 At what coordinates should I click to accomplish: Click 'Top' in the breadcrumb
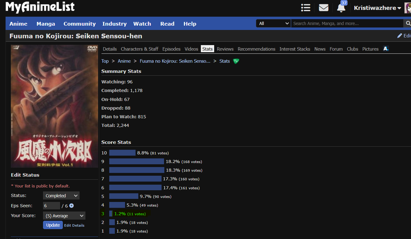tap(105, 61)
